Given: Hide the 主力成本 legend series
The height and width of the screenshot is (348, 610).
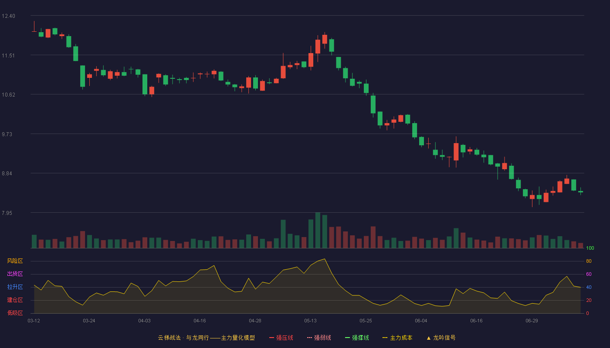Looking at the screenshot, I should click(397, 338).
